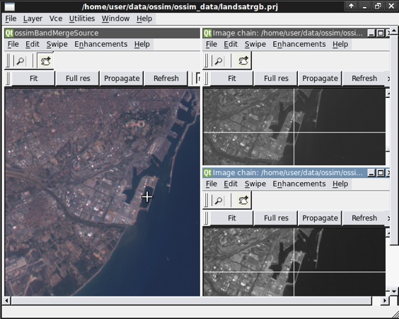
Task: Select zoom magnifier tool in ossimBandMergeSource window
Action: click(20, 61)
